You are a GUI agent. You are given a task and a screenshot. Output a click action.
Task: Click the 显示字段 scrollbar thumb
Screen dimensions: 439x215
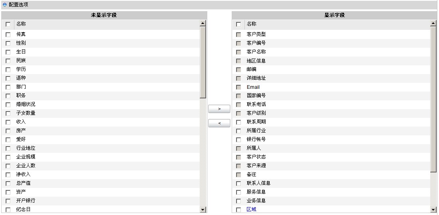click(x=433, y=99)
